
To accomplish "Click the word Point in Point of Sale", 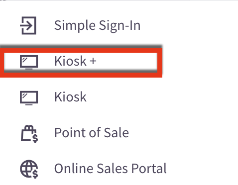I will pos(70,133).
